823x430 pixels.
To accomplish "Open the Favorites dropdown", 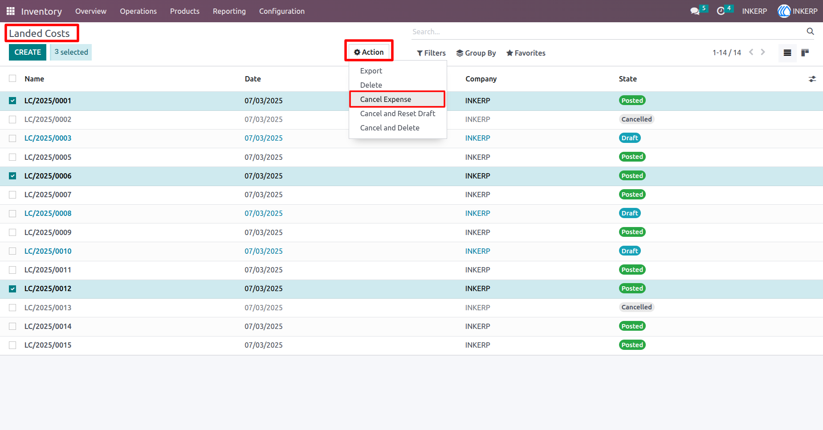I will point(526,53).
